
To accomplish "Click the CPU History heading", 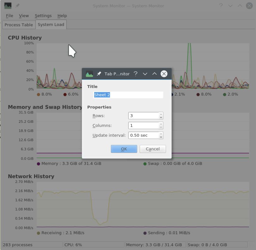I will coord(25,38).
